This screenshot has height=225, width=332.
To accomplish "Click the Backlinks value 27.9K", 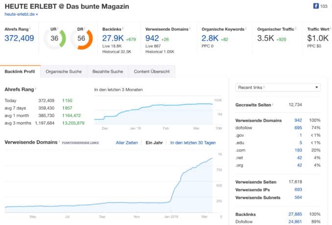I will pos(113,38).
